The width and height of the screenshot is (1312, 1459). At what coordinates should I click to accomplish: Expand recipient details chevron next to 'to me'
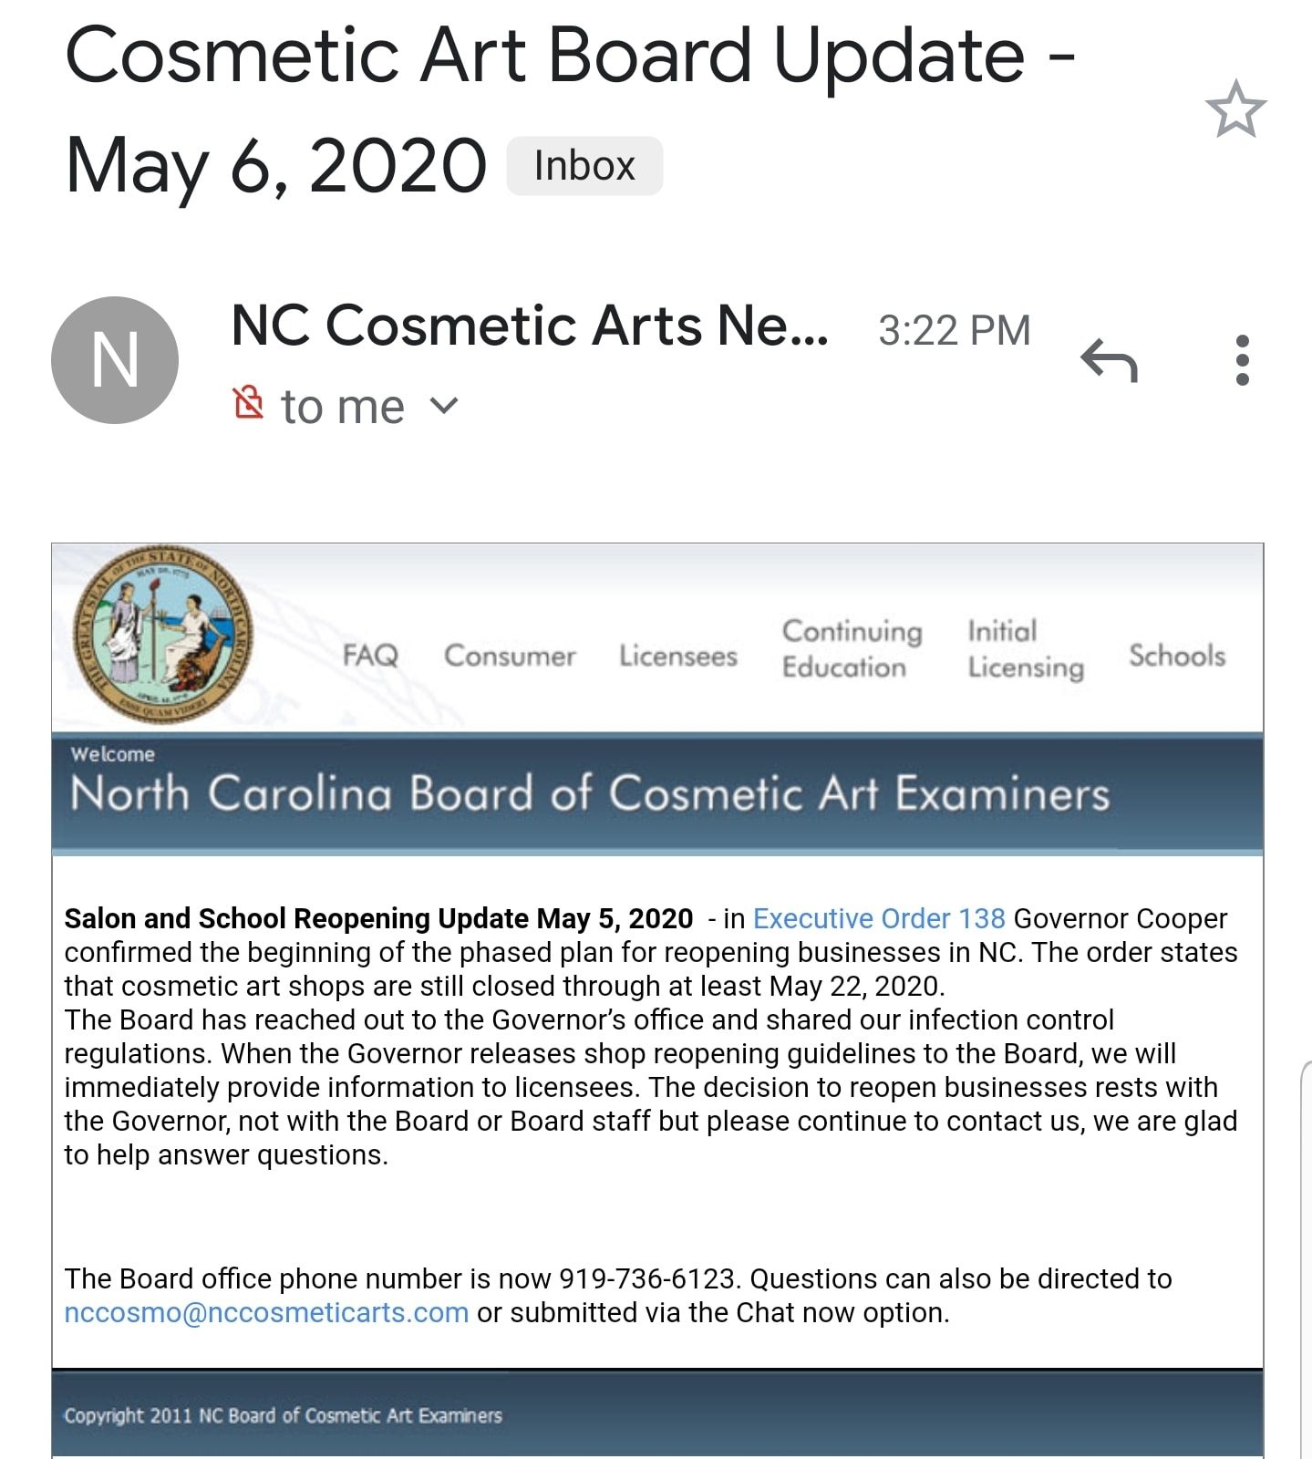click(443, 405)
